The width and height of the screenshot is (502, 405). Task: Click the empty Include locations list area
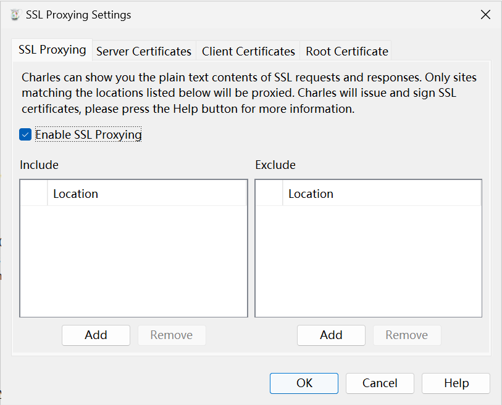coord(133,260)
